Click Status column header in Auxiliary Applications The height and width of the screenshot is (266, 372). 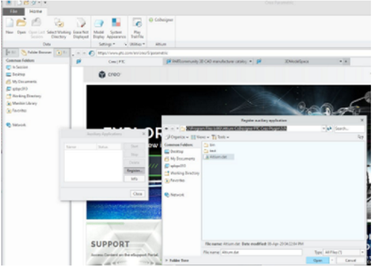(109, 147)
